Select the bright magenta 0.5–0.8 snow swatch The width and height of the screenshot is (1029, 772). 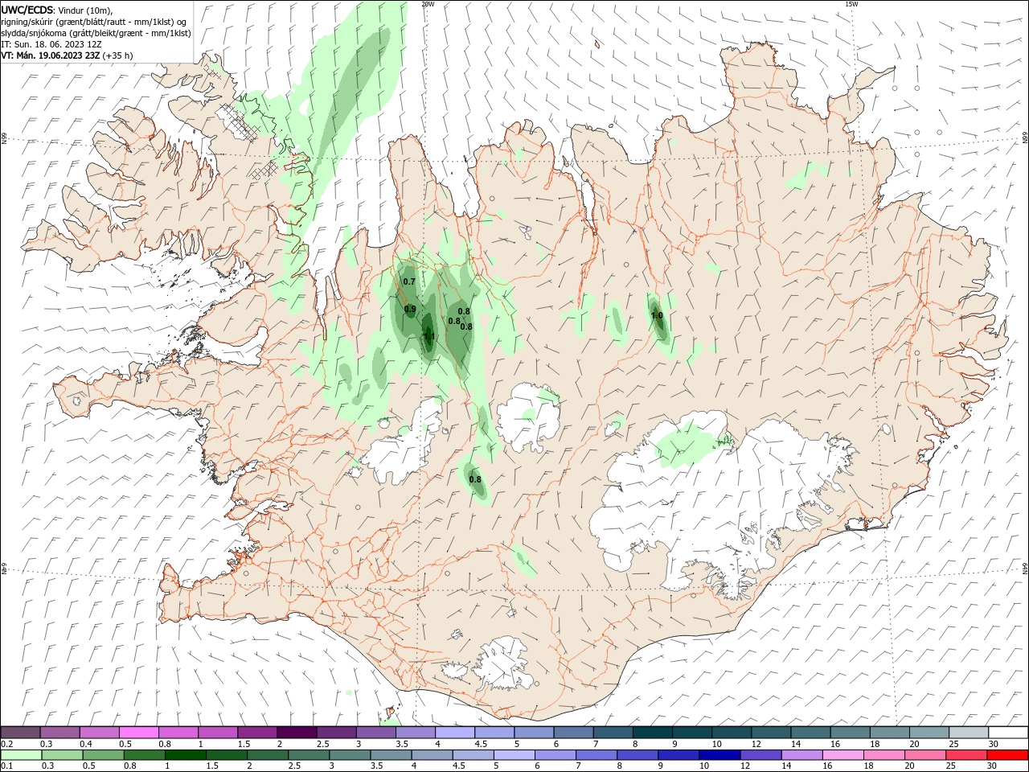click(x=138, y=732)
